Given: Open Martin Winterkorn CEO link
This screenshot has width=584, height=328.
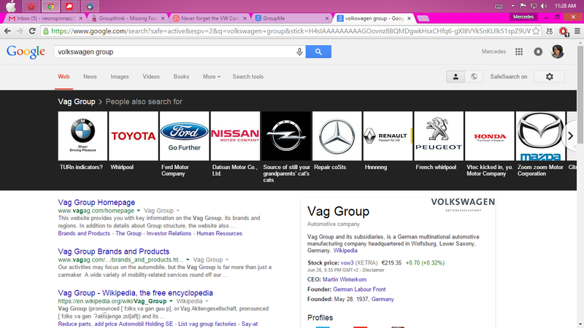Looking at the screenshot, I should pos(345,279).
